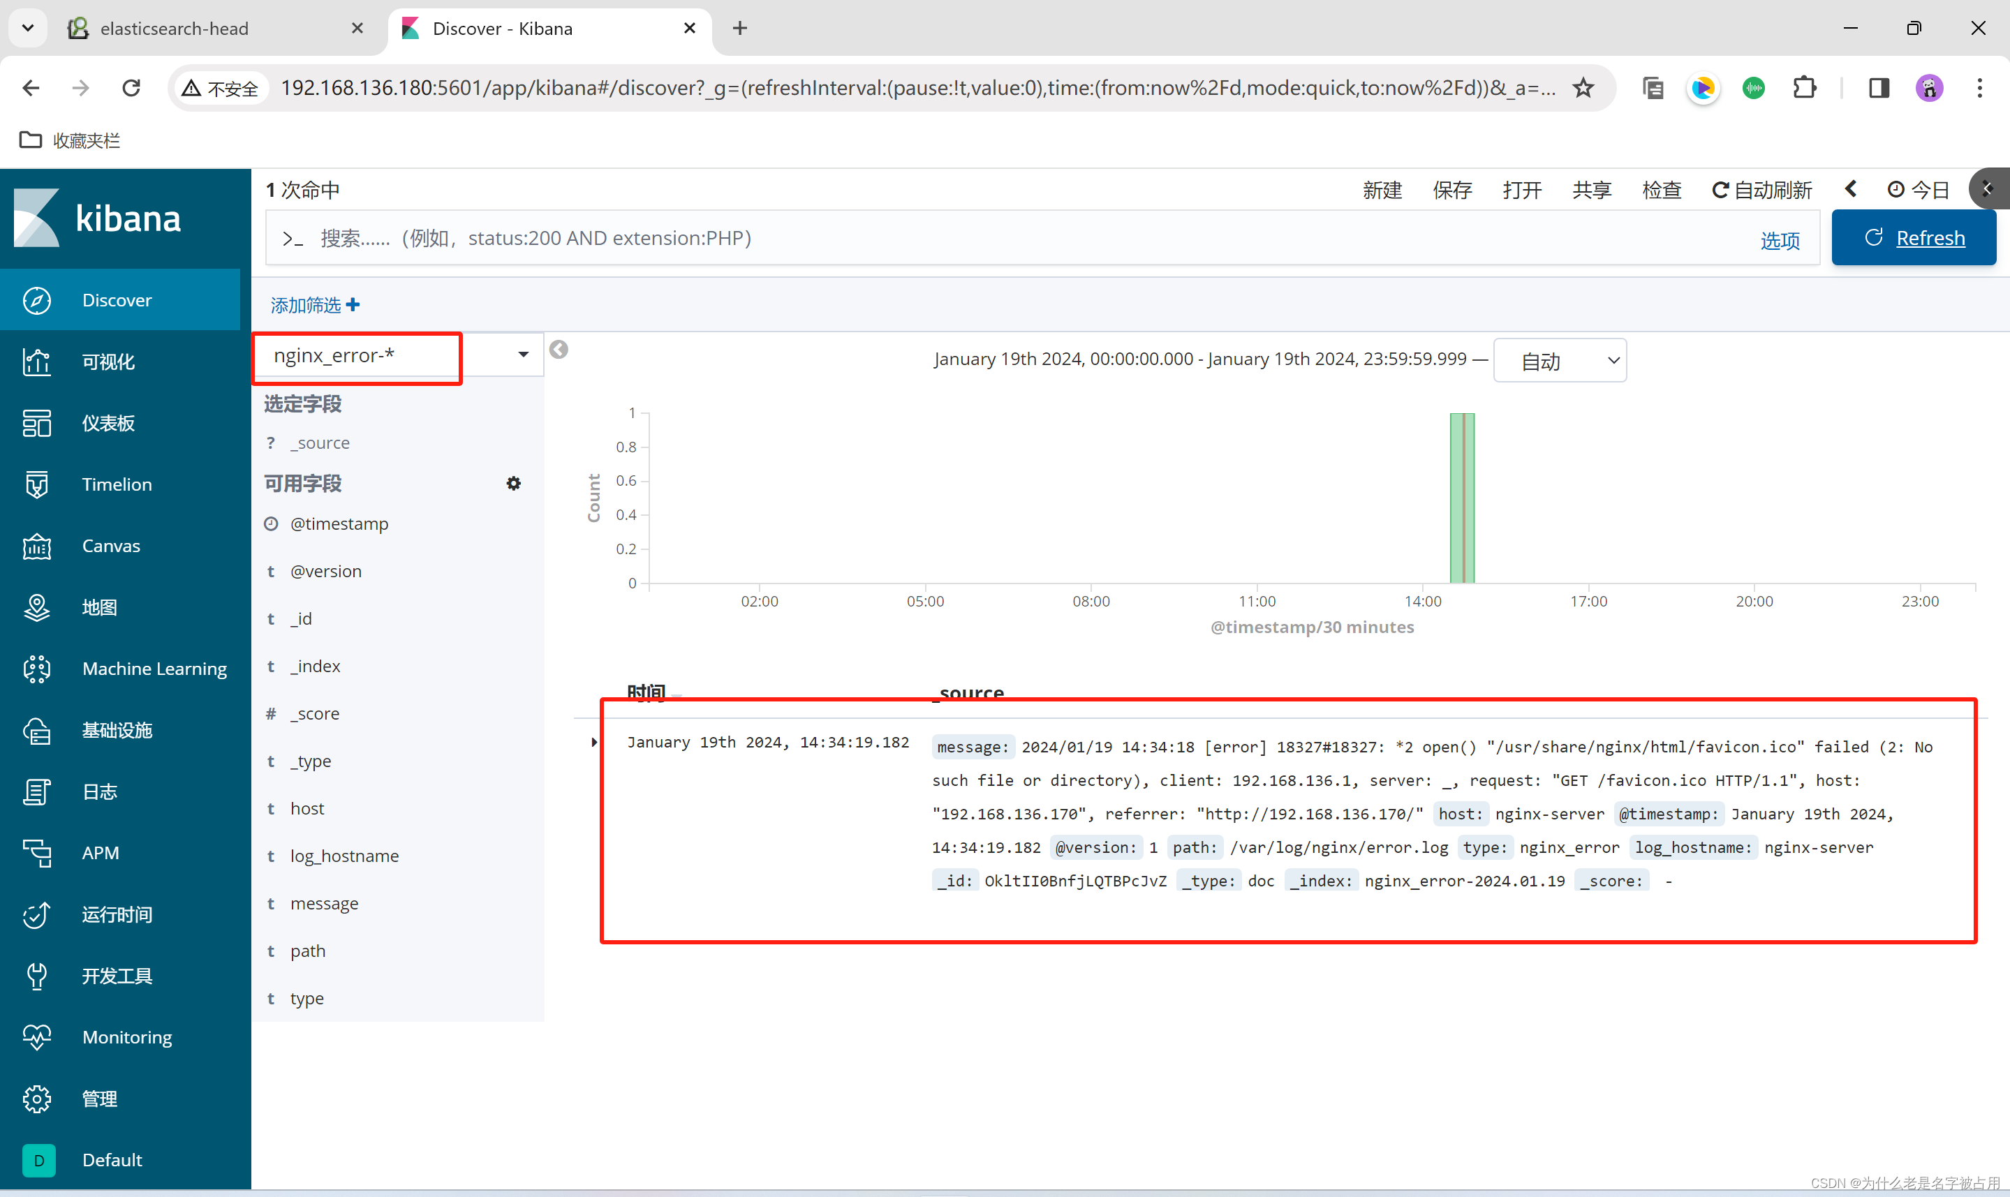This screenshot has height=1197, width=2010.
Task: Open Monitoring heartbeat icon
Action: point(37,1037)
